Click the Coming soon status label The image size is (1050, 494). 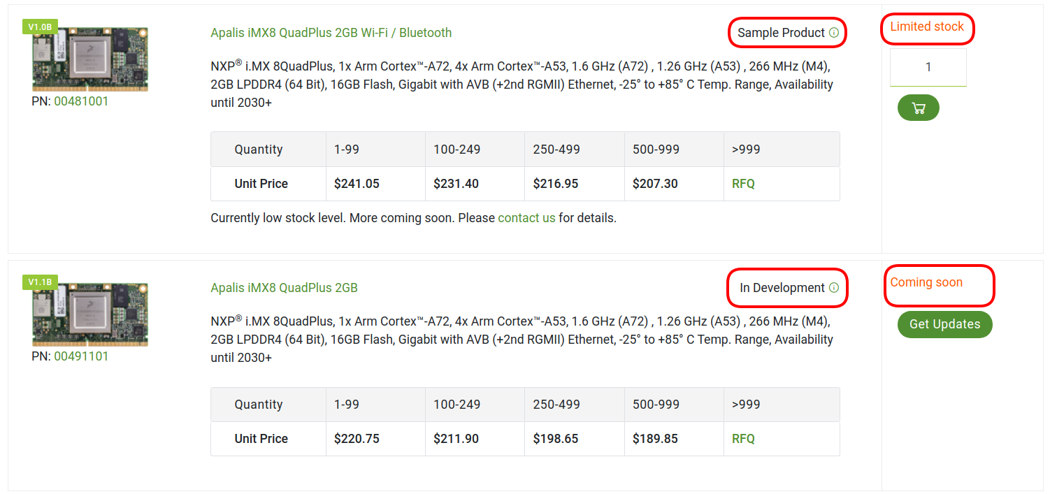click(x=926, y=282)
